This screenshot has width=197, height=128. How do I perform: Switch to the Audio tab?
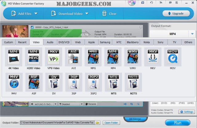click(x=50, y=42)
